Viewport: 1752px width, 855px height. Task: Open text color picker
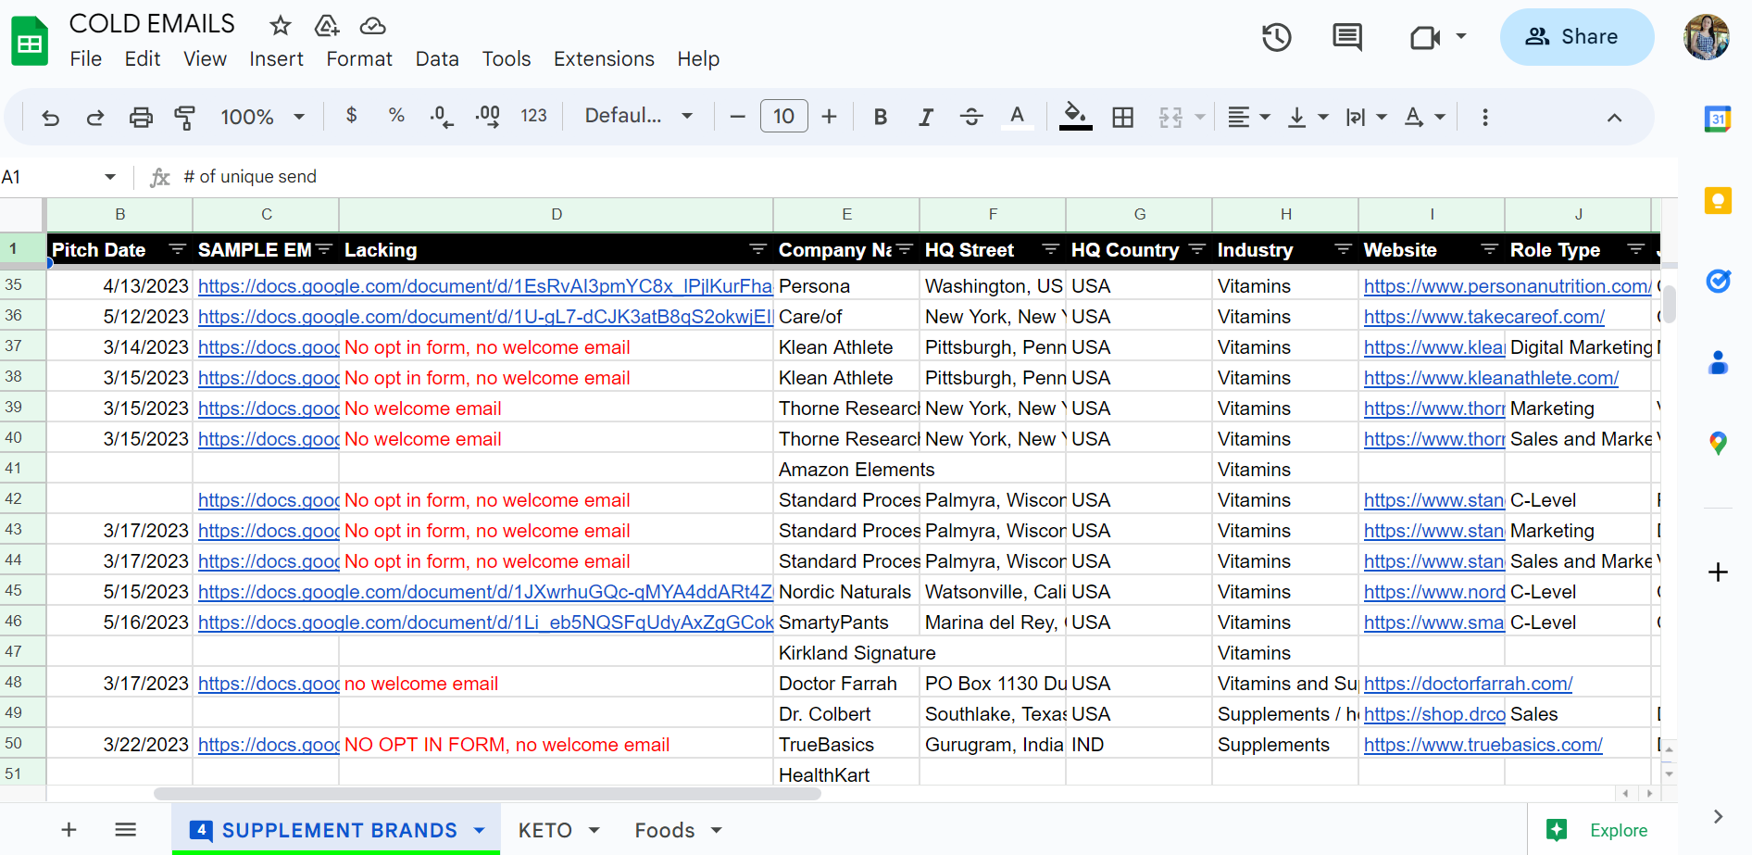click(x=1017, y=118)
